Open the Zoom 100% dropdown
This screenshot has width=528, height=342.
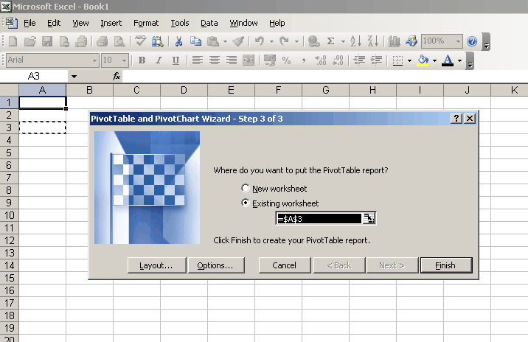pyautogui.click(x=458, y=41)
